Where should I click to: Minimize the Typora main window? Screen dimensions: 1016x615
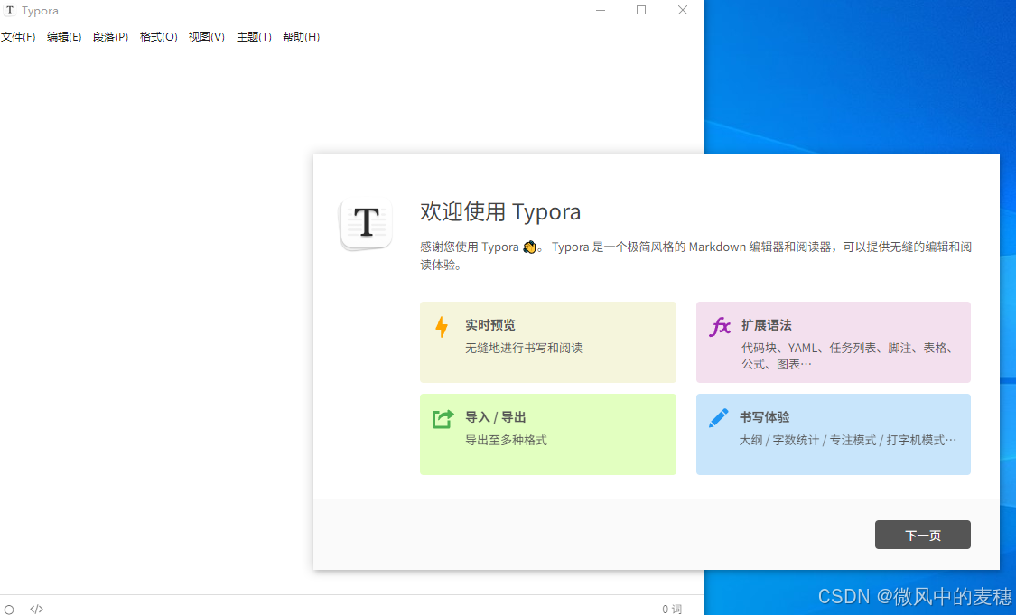click(x=601, y=10)
